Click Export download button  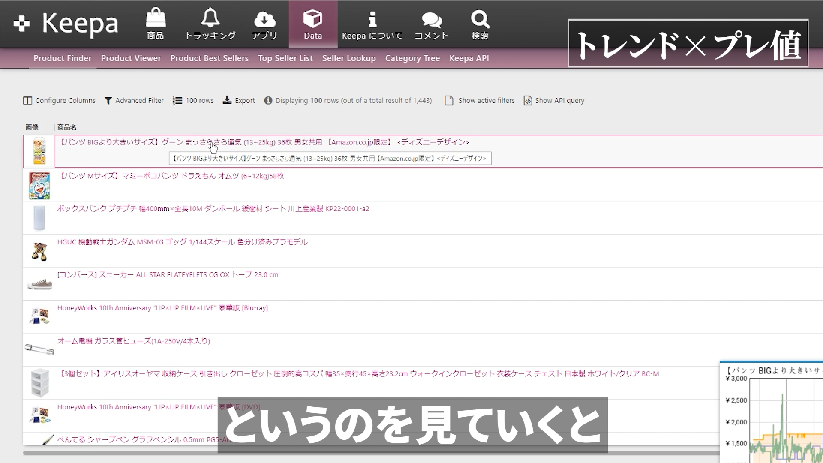click(239, 100)
